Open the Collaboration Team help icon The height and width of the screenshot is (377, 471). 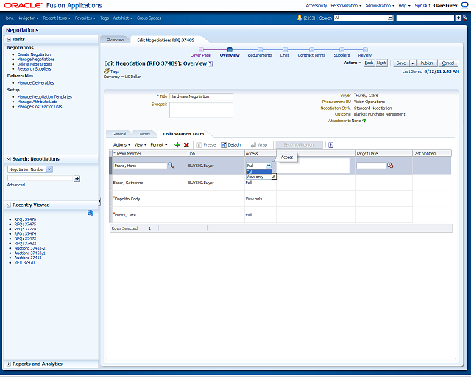point(330,145)
